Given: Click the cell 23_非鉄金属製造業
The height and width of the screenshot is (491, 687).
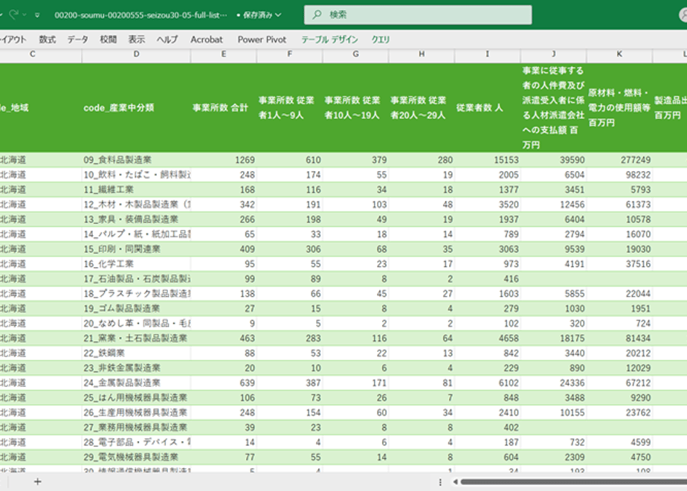Looking at the screenshot, I should click(136, 368).
